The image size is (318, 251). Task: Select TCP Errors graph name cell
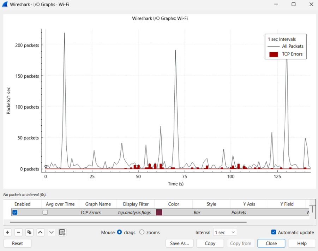pos(98,213)
